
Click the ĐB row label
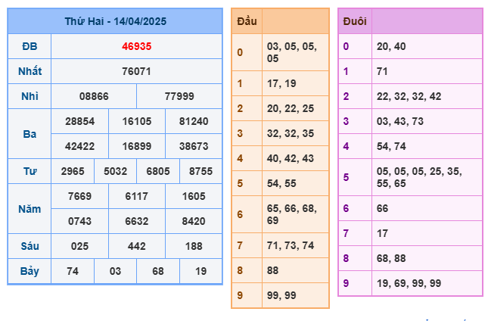[x=30, y=46]
